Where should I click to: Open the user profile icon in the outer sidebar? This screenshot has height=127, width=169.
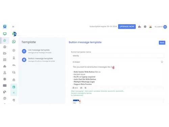(x=5, y=73)
